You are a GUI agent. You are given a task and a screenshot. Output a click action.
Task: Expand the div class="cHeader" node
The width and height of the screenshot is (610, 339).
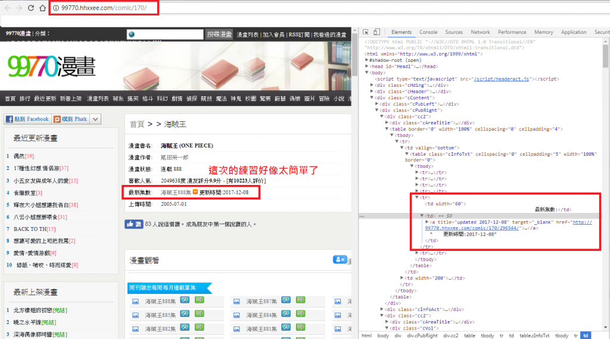tap(372, 91)
